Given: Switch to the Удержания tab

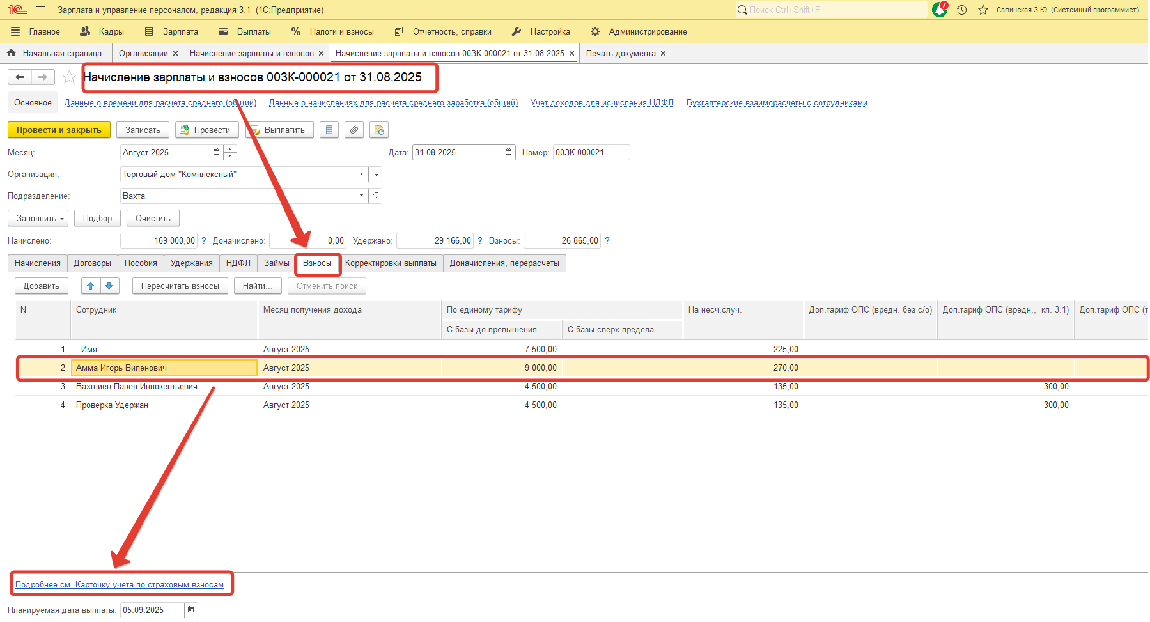Looking at the screenshot, I should [x=191, y=263].
